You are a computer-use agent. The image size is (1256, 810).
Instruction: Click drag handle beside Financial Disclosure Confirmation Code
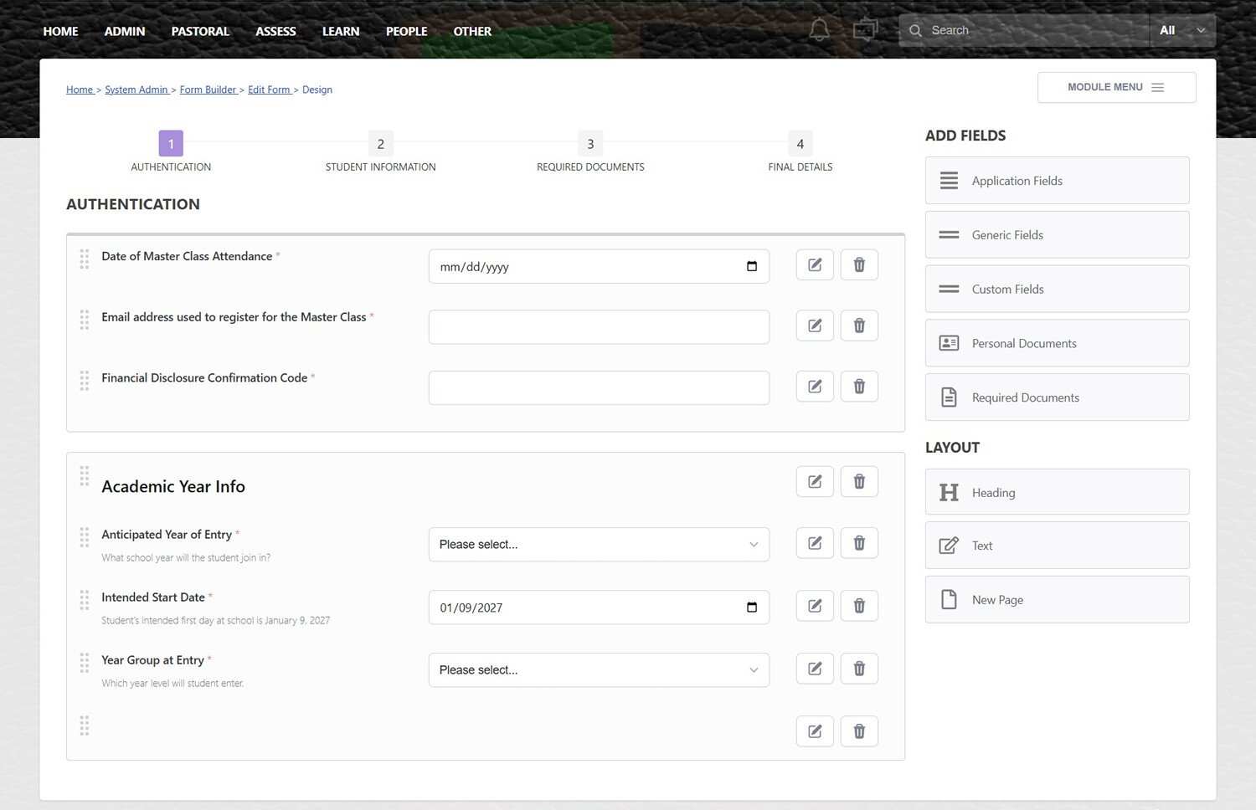[x=85, y=381]
